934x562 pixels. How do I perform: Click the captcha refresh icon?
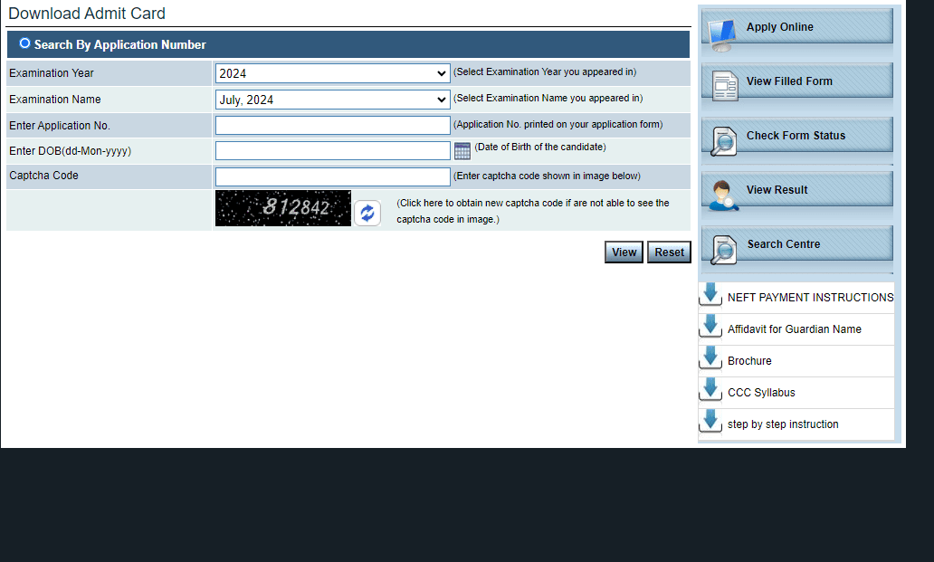[367, 214]
